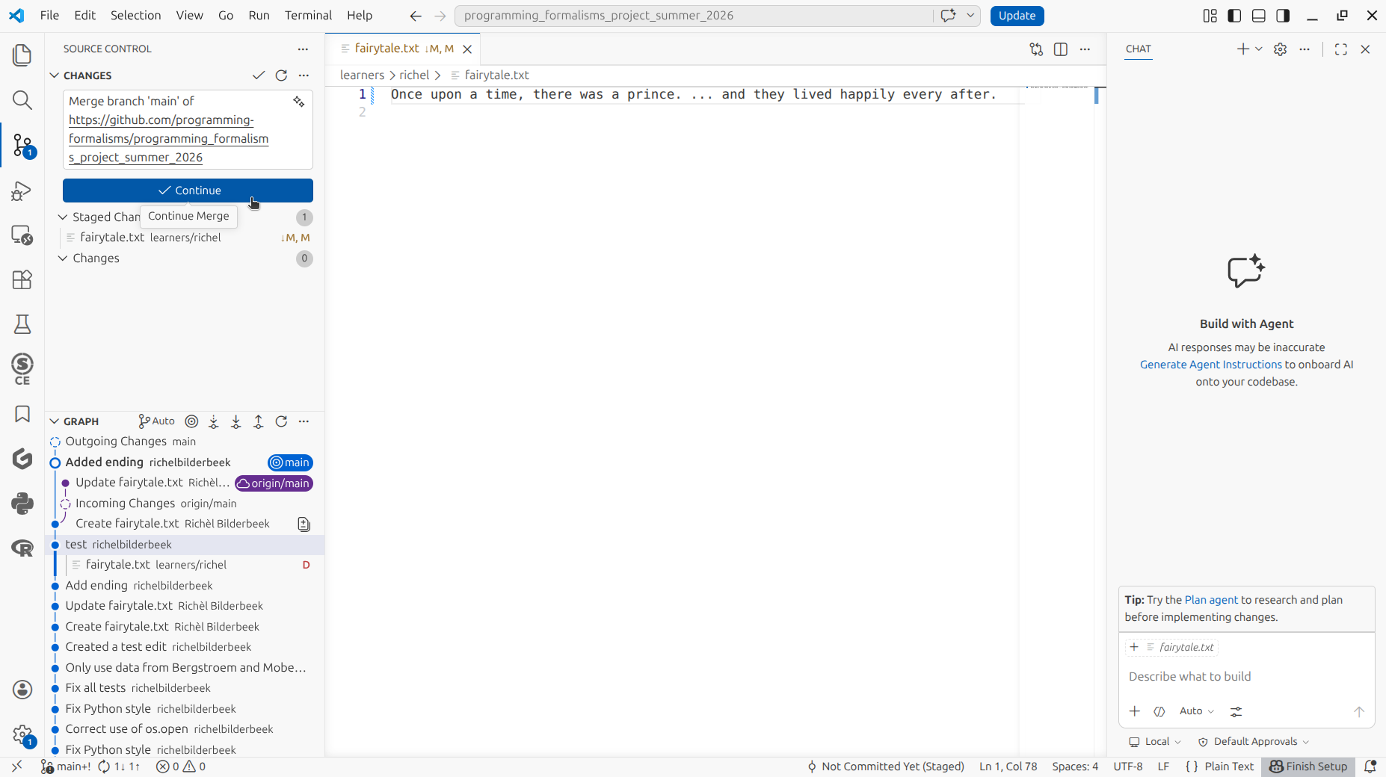
Task: Click the Describe what to build field
Action: tap(1246, 677)
